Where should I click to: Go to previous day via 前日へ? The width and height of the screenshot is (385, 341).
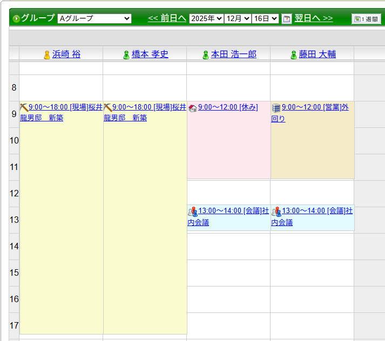(x=167, y=18)
